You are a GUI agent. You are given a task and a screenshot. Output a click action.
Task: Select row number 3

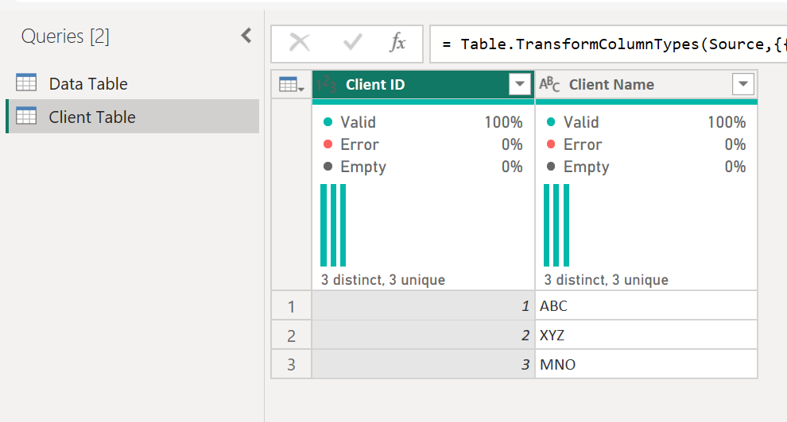291,364
